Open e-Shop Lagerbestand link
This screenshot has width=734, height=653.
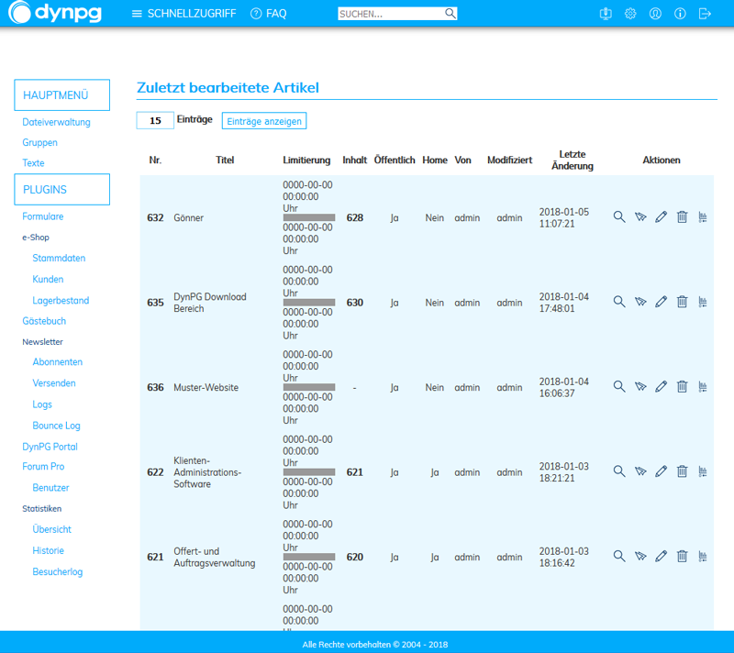(x=61, y=301)
